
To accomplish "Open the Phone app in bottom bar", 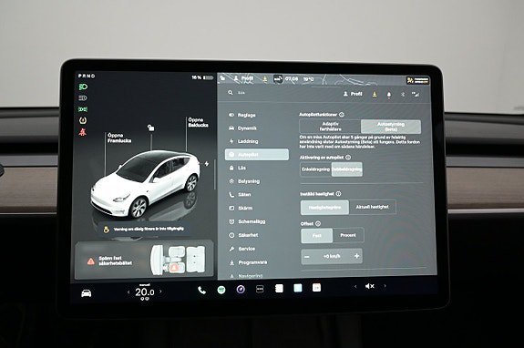I will tap(201, 291).
